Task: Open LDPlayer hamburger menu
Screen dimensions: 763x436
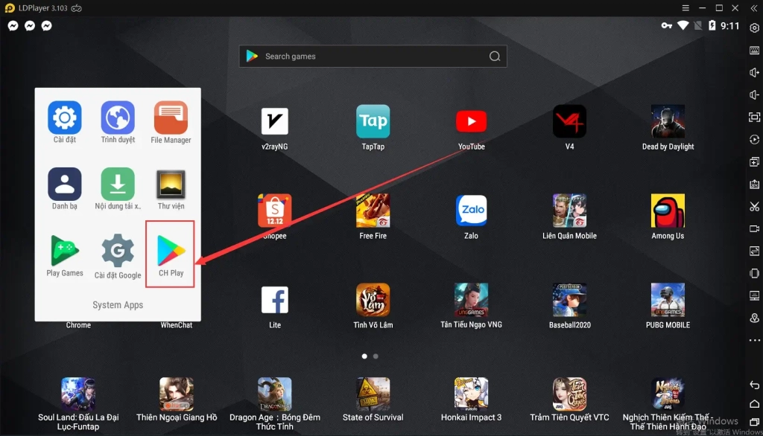Action: tap(686, 7)
